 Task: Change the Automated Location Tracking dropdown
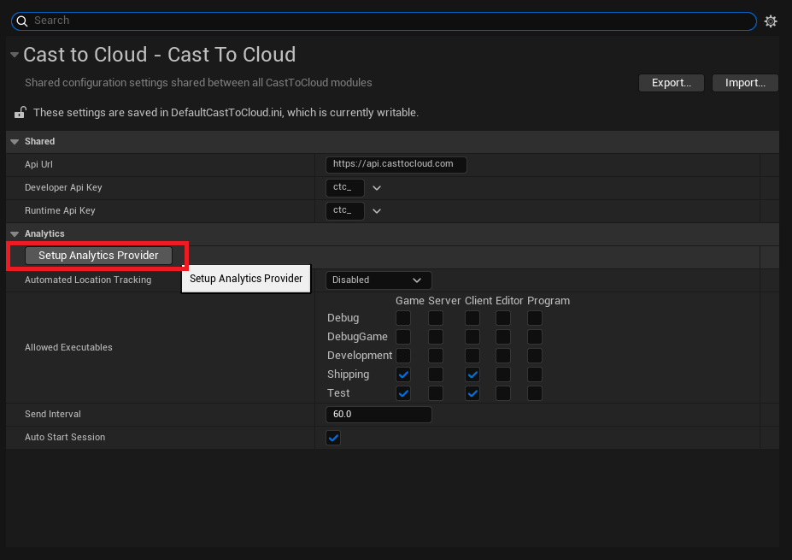tap(378, 280)
